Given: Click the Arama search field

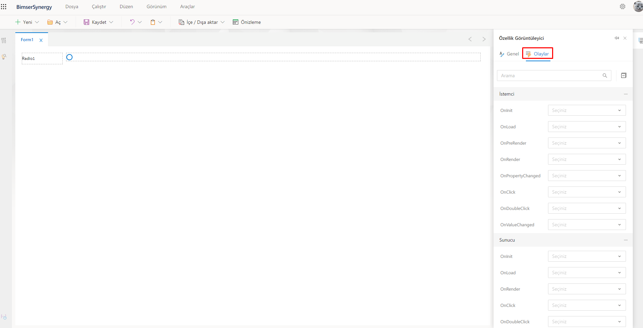Looking at the screenshot, I should pos(554,76).
